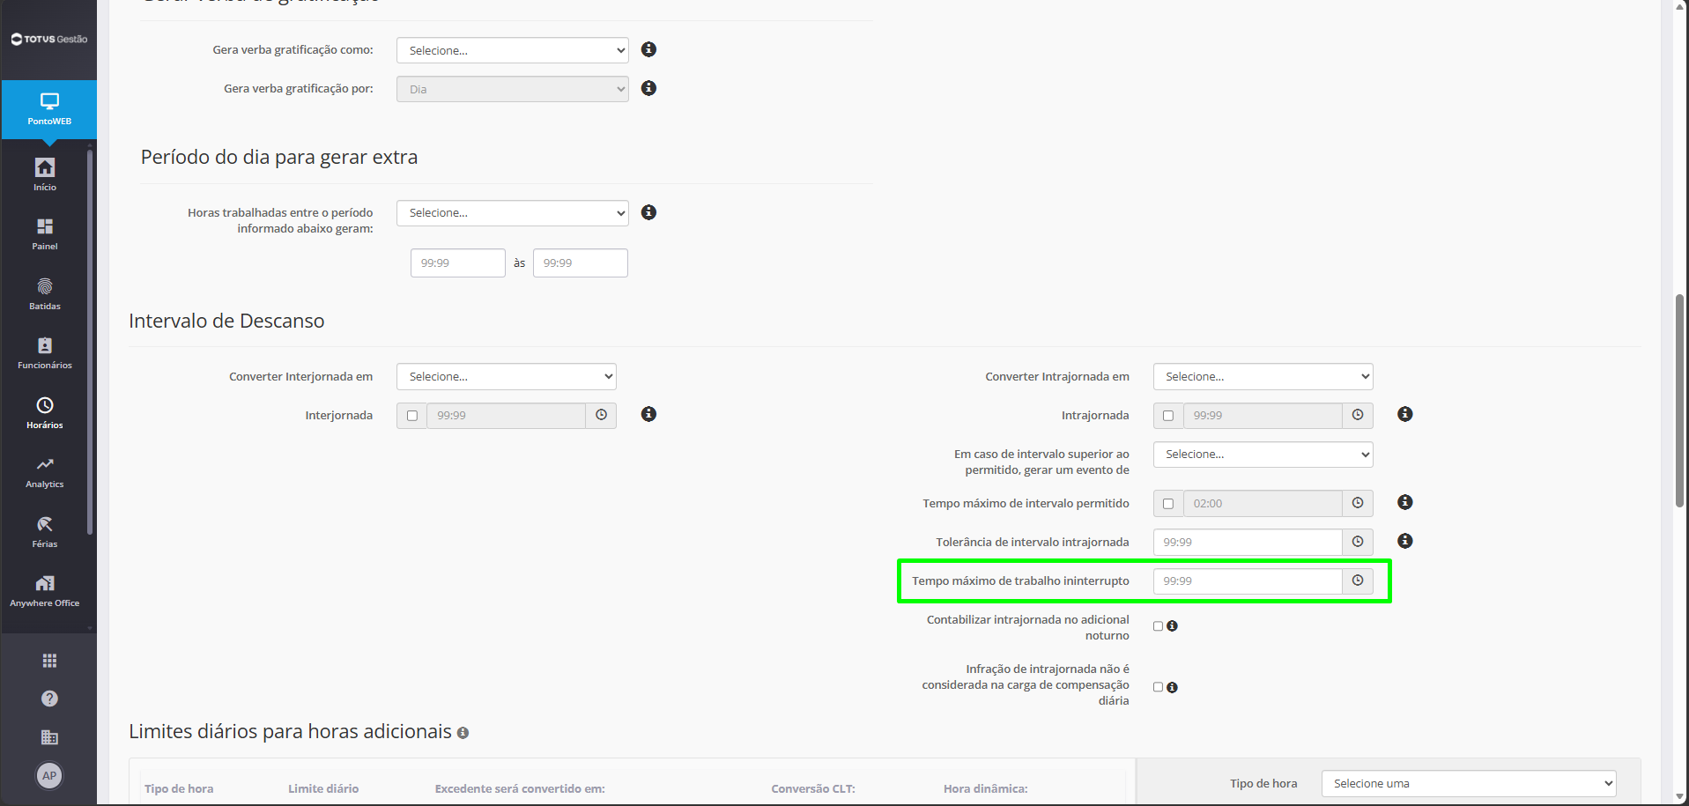
Task: Open the AP user avatar
Action: click(x=49, y=776)
